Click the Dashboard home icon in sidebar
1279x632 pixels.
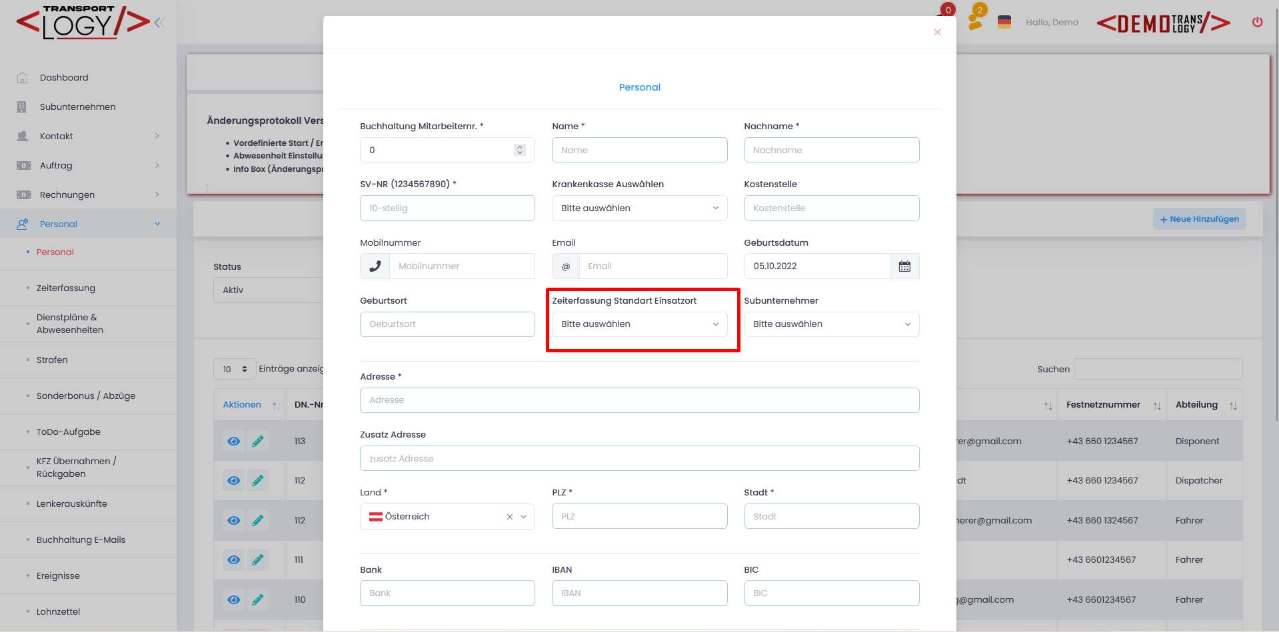[23, 78]
